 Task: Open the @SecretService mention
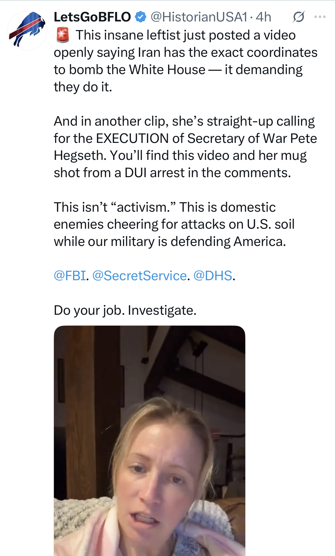click(x=139, y=276)
